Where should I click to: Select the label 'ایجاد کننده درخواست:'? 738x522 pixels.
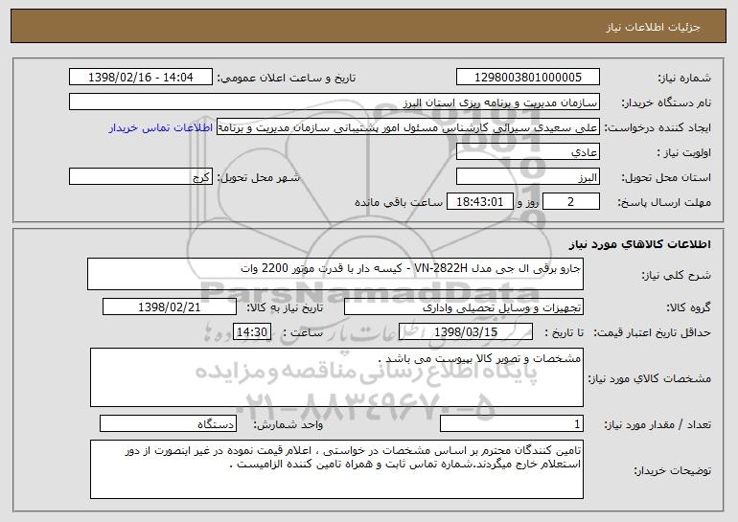[x=657, y=127]
